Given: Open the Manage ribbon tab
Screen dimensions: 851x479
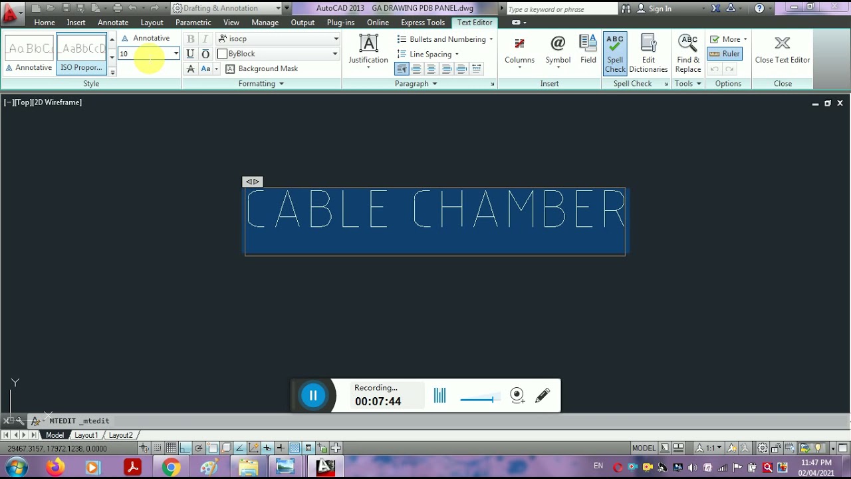Looking at the screenshot, I should (265, 23).
